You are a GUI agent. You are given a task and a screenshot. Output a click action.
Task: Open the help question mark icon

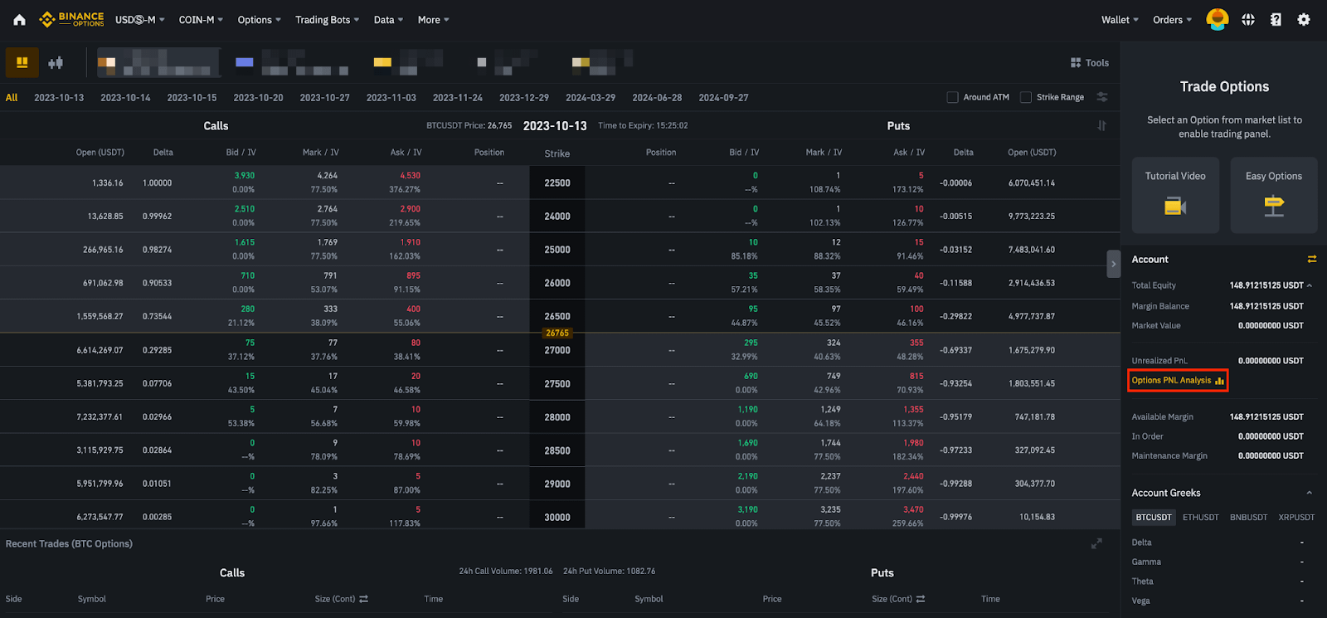[x=1276, y=19]
